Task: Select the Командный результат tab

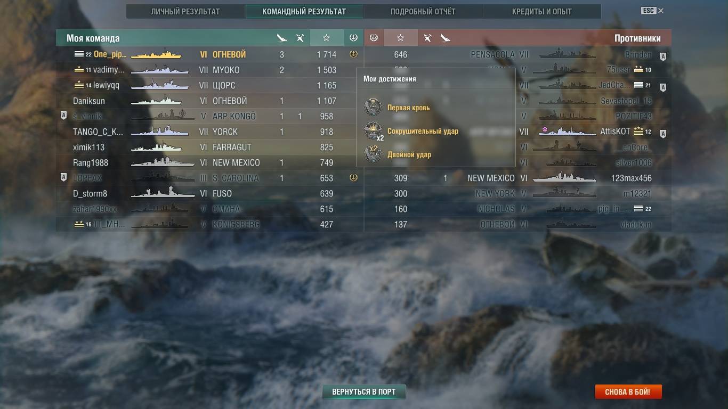Action: point(304,11)
